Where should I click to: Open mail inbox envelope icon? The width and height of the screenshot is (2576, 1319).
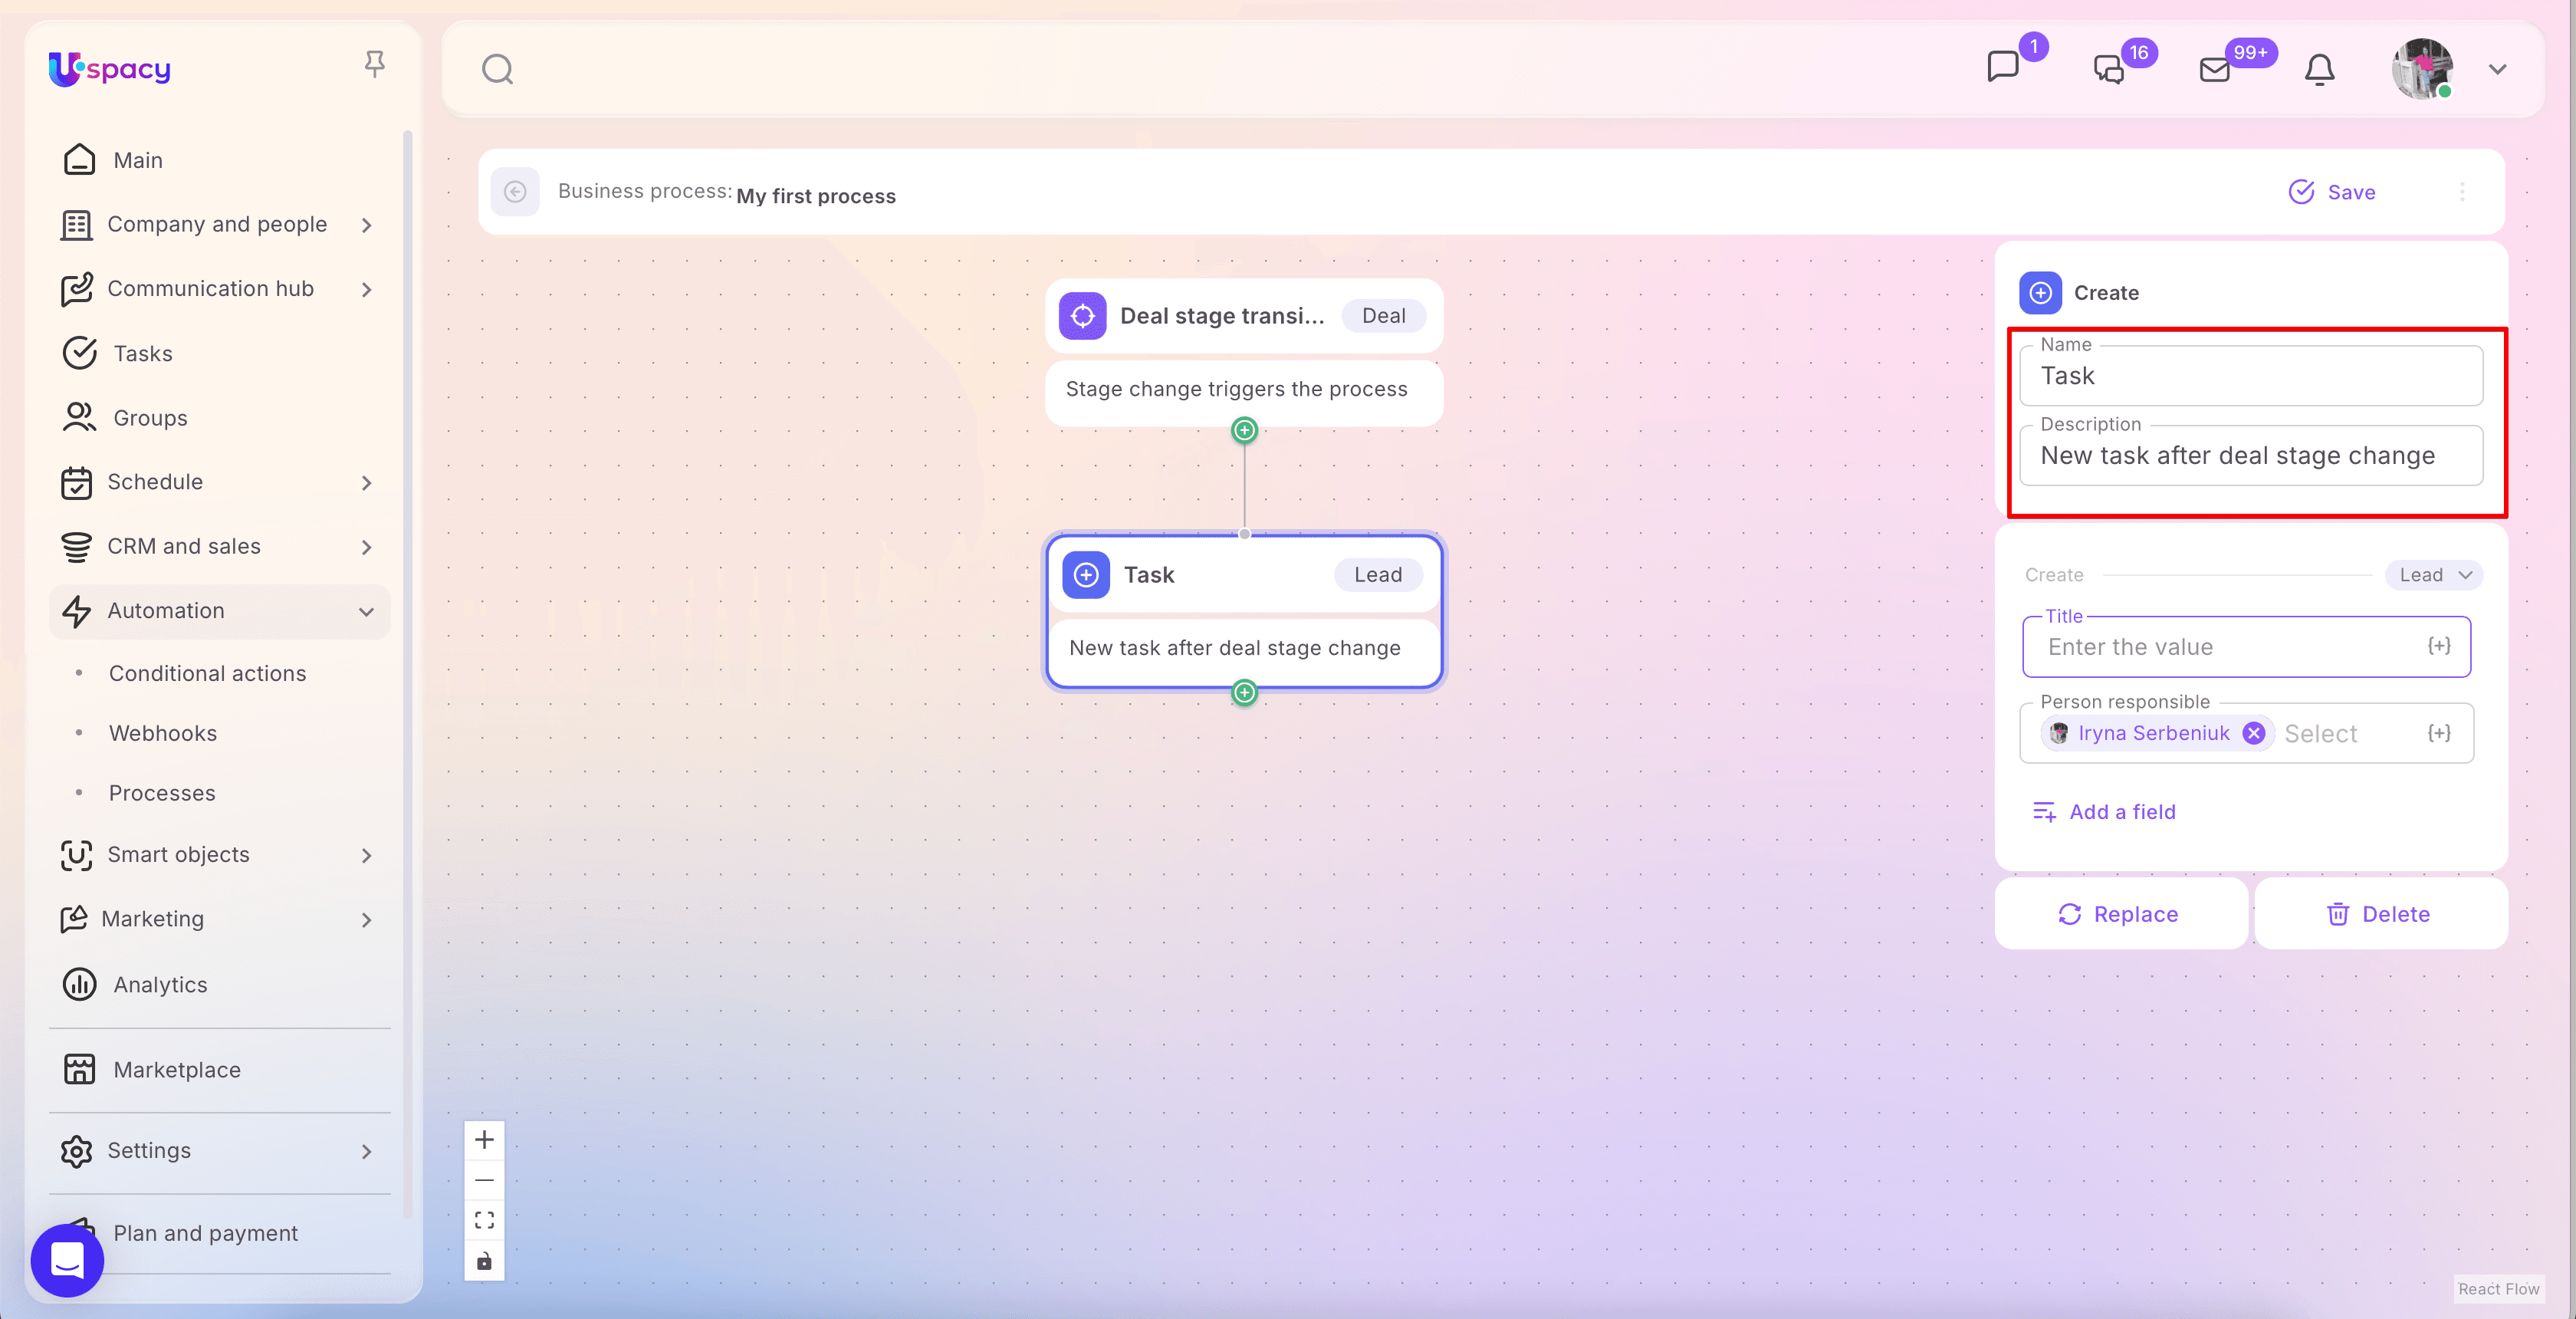[2214, 70]
